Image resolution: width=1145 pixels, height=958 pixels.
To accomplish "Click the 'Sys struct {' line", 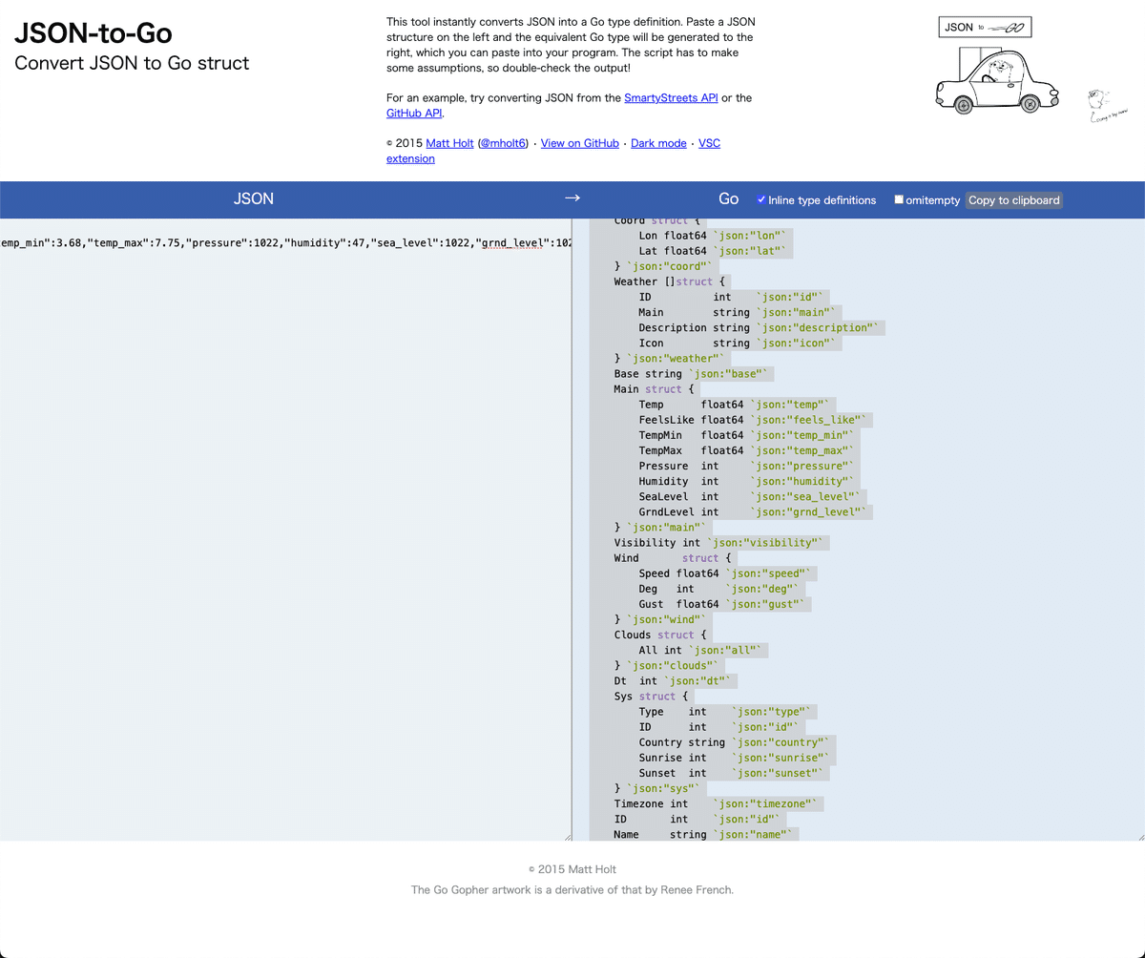I will tap(652, 697).
